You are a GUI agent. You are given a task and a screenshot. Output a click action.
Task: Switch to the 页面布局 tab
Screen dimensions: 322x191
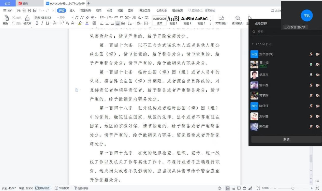click(85, 10)
